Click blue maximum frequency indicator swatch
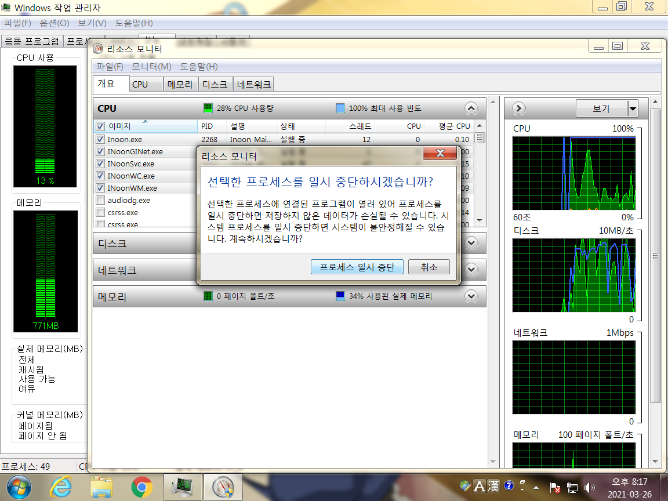The width and height of the screenshot is (668, 501). (340, 108)
